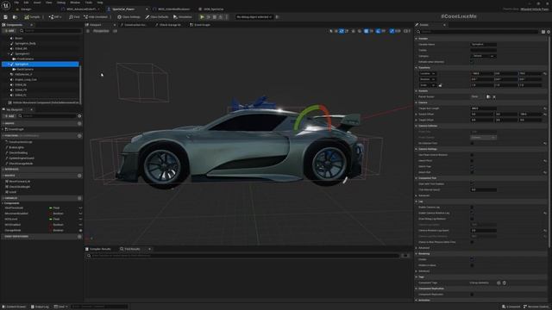Add new function via Functions plus icon

pyautogui.click(x=79, y=136)
